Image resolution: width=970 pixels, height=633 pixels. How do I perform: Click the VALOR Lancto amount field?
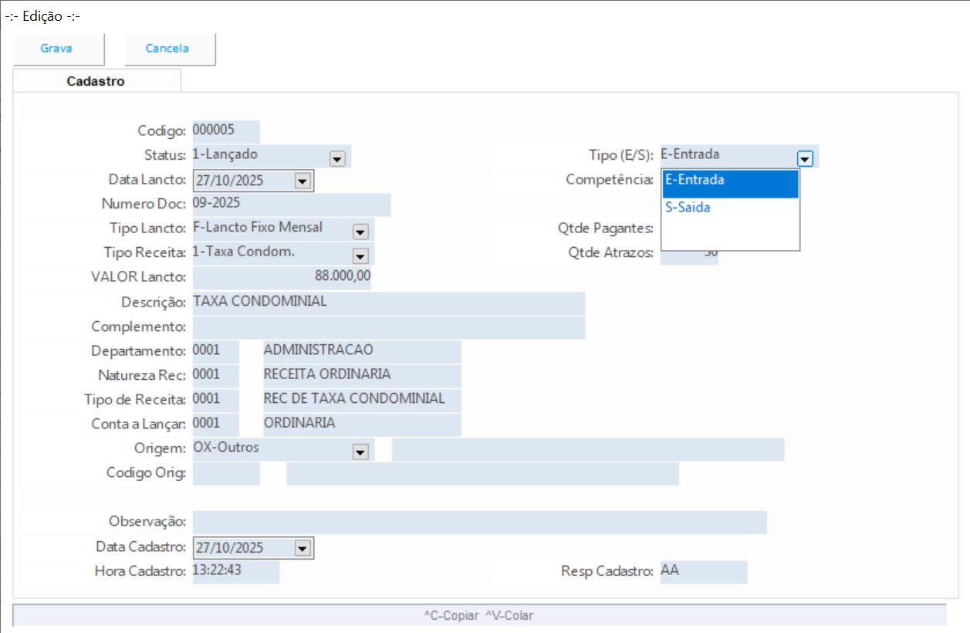tap(281, 276)
